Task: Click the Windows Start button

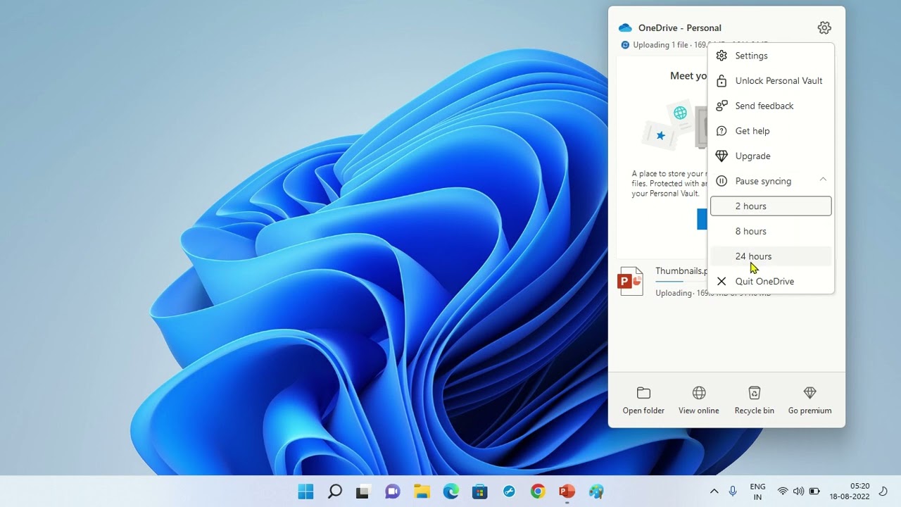Action: [x=305, y=492]
